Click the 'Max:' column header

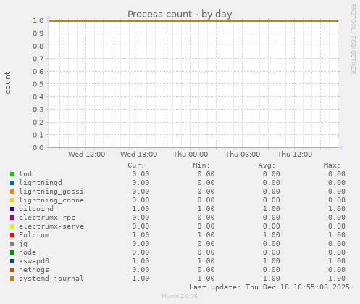[x=332, y=165]
